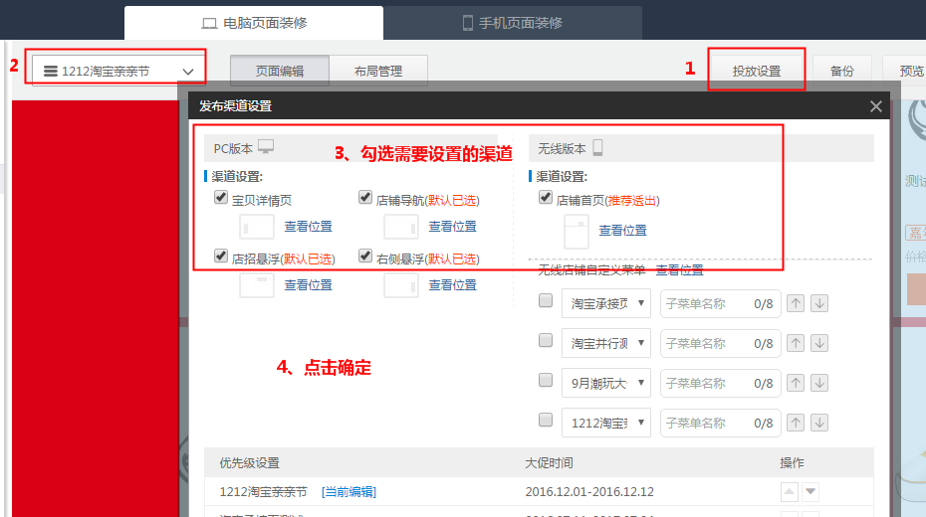
Task: Click the up arrow beside 淘宝承接页 row
Action: point(796,303)
